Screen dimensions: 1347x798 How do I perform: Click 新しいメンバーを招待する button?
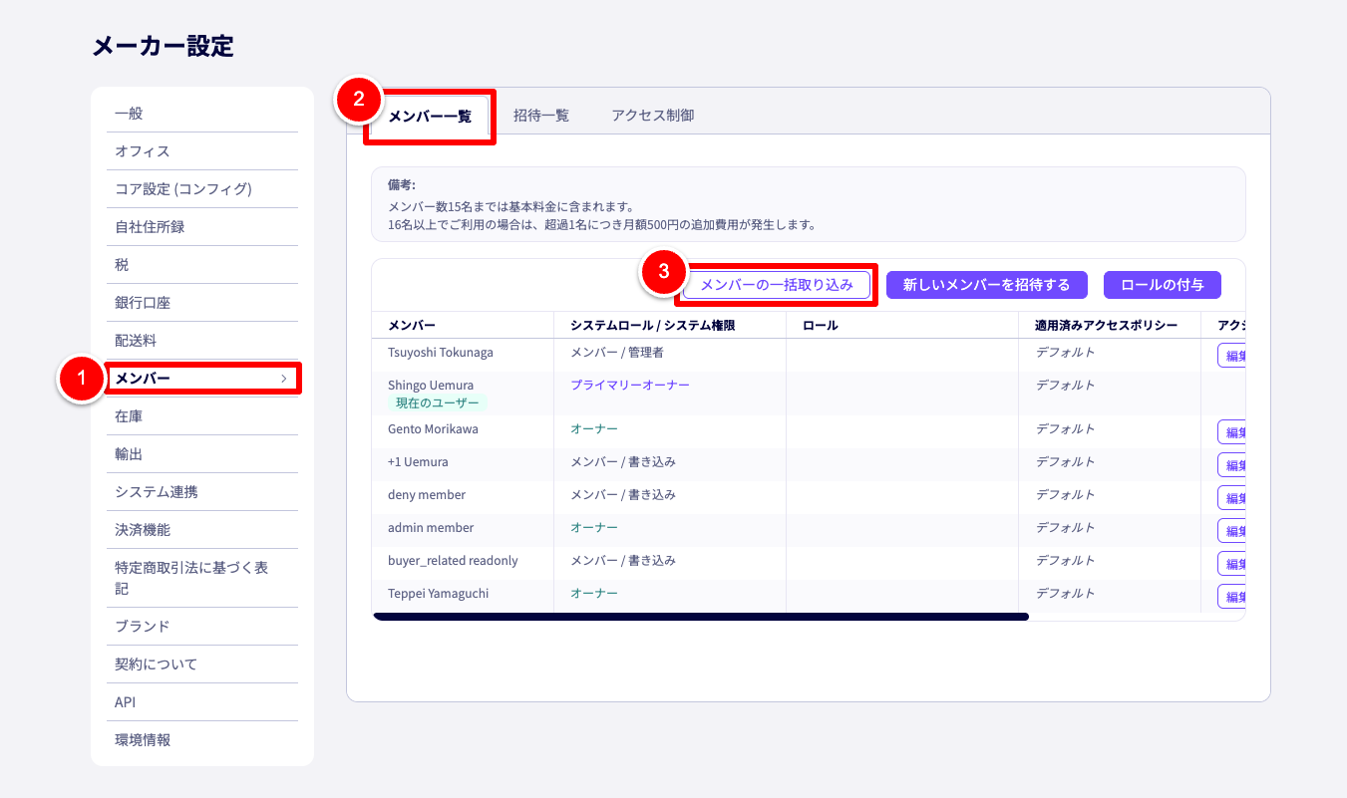986,285
